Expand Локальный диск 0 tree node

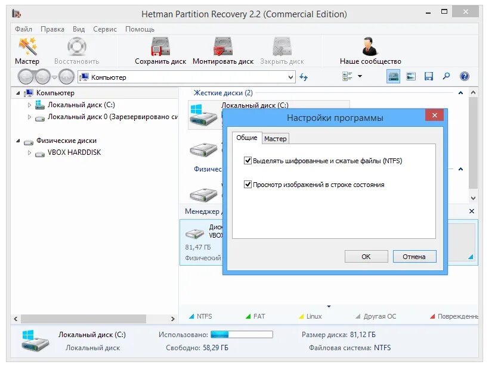pos(29,117)
